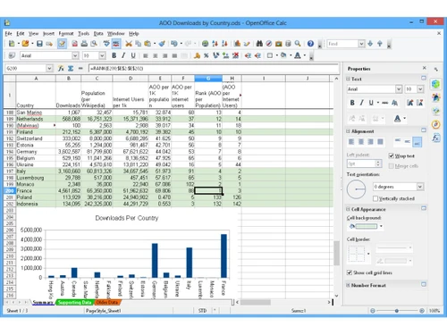
Task: Apply Currency number format icon
Action: coord(197,55)
